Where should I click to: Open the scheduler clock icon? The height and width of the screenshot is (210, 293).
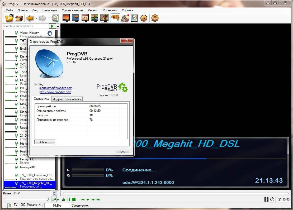click(144, 18)
